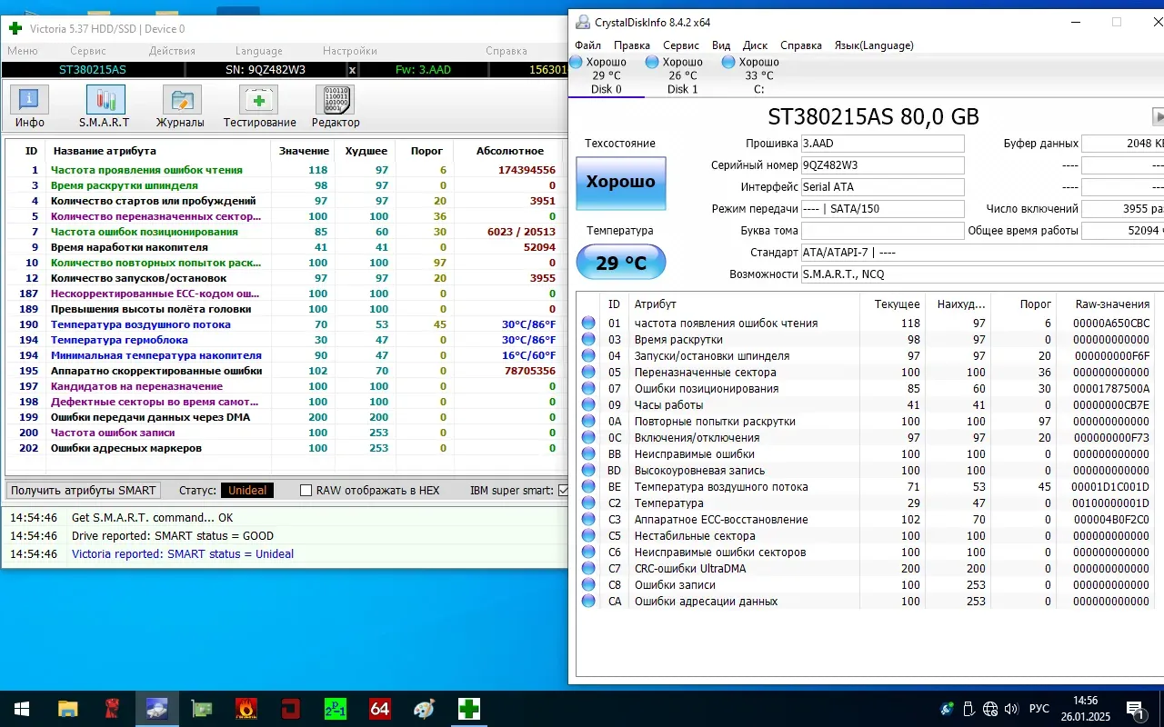
Task: Open the Действия menu in Victoria
Action: pyautogui.click(x=172, y=51)
